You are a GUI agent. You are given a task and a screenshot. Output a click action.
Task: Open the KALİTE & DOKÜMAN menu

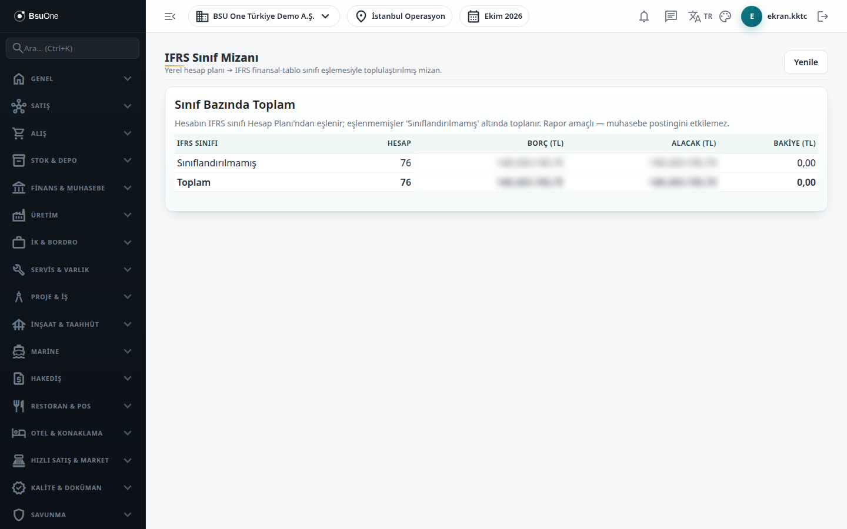(x=73, y=488)
